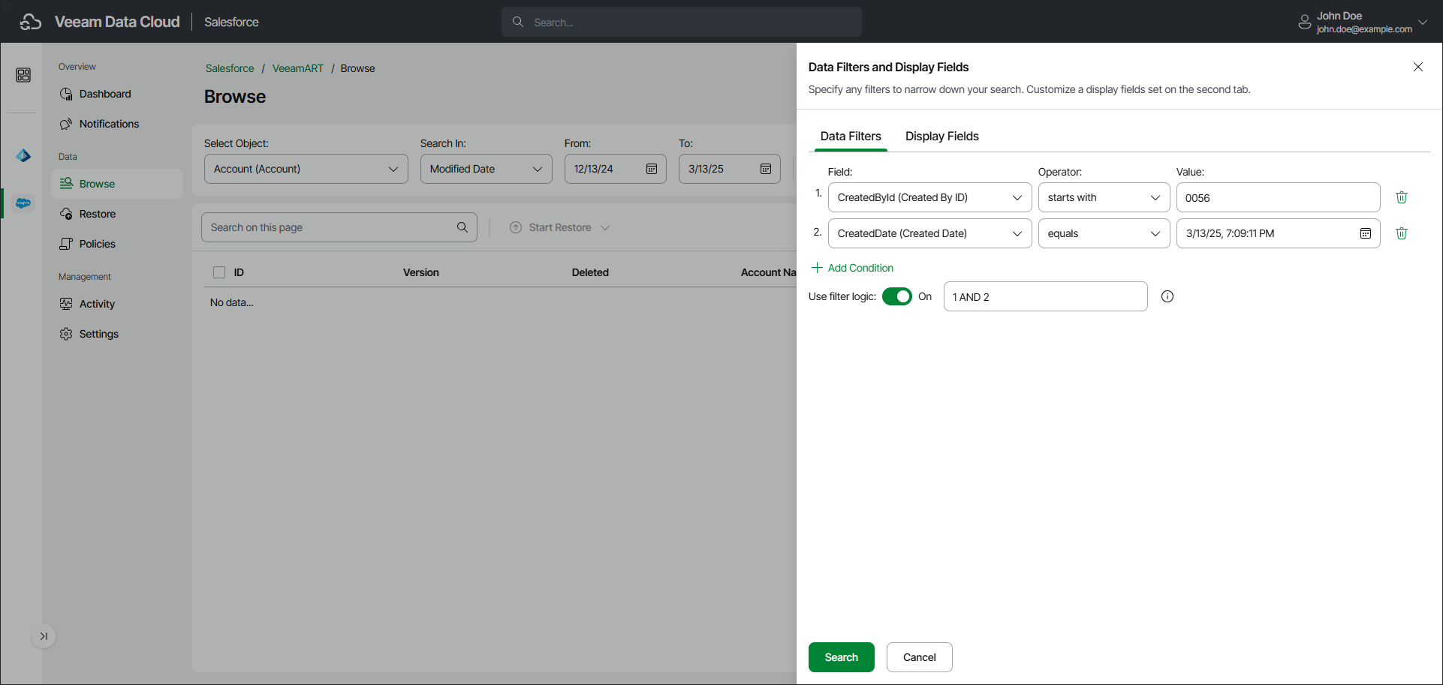The height and width of the screenshot is (685, 1443).
Task: Open the To date calendar icon
Action: [x=766, y=169]
